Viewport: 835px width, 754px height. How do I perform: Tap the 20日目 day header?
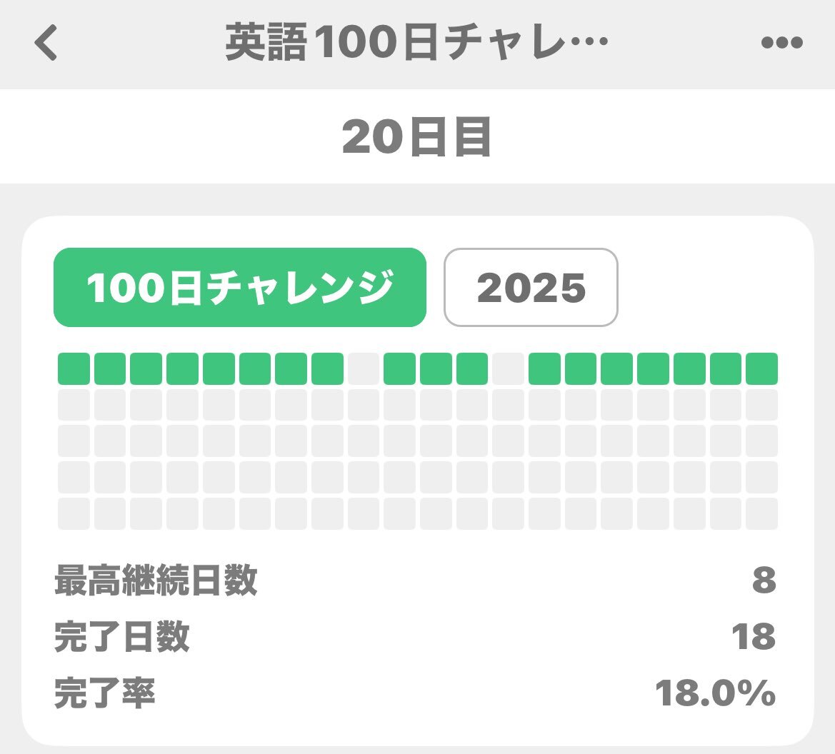point(416,137)
